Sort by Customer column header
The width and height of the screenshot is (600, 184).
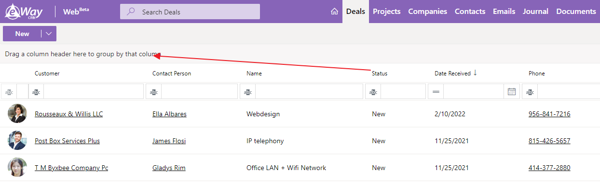pos(47,74)
